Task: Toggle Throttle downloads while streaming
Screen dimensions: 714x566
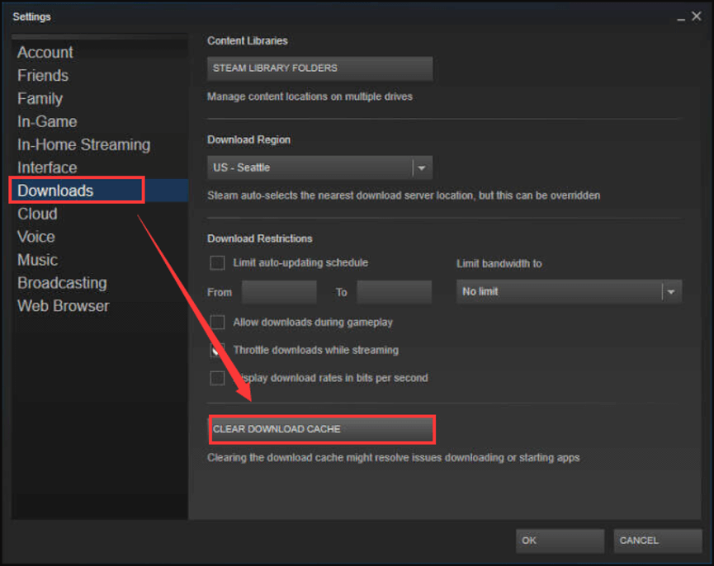Action: coord(217,350)
